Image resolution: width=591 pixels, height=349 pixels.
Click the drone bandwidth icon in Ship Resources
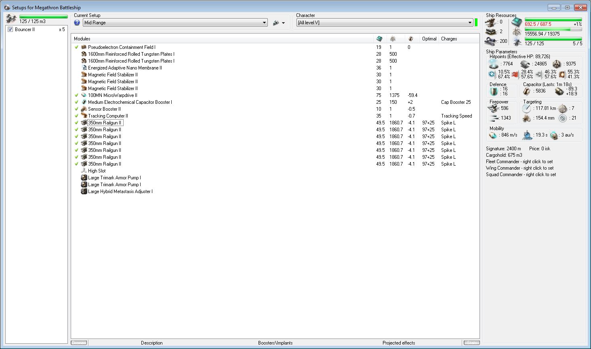(x=517, y=42)
